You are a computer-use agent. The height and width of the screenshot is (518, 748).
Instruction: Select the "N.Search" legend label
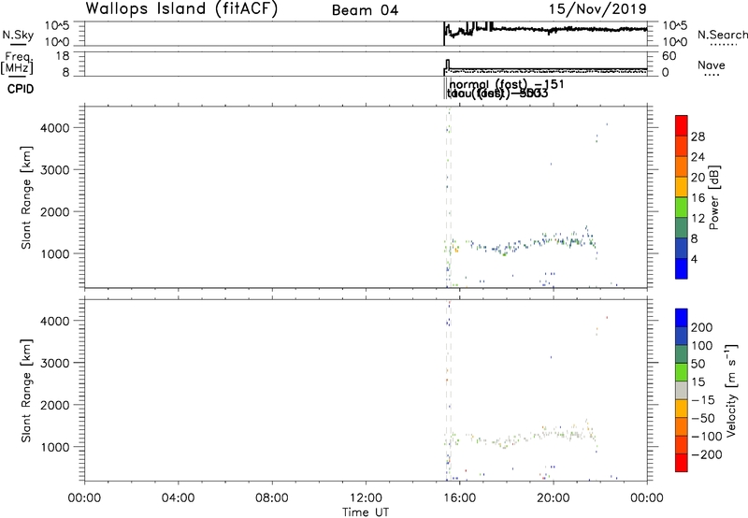722,35
